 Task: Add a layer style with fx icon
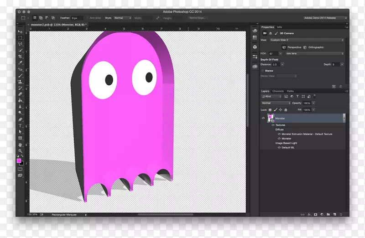[309, 214]
